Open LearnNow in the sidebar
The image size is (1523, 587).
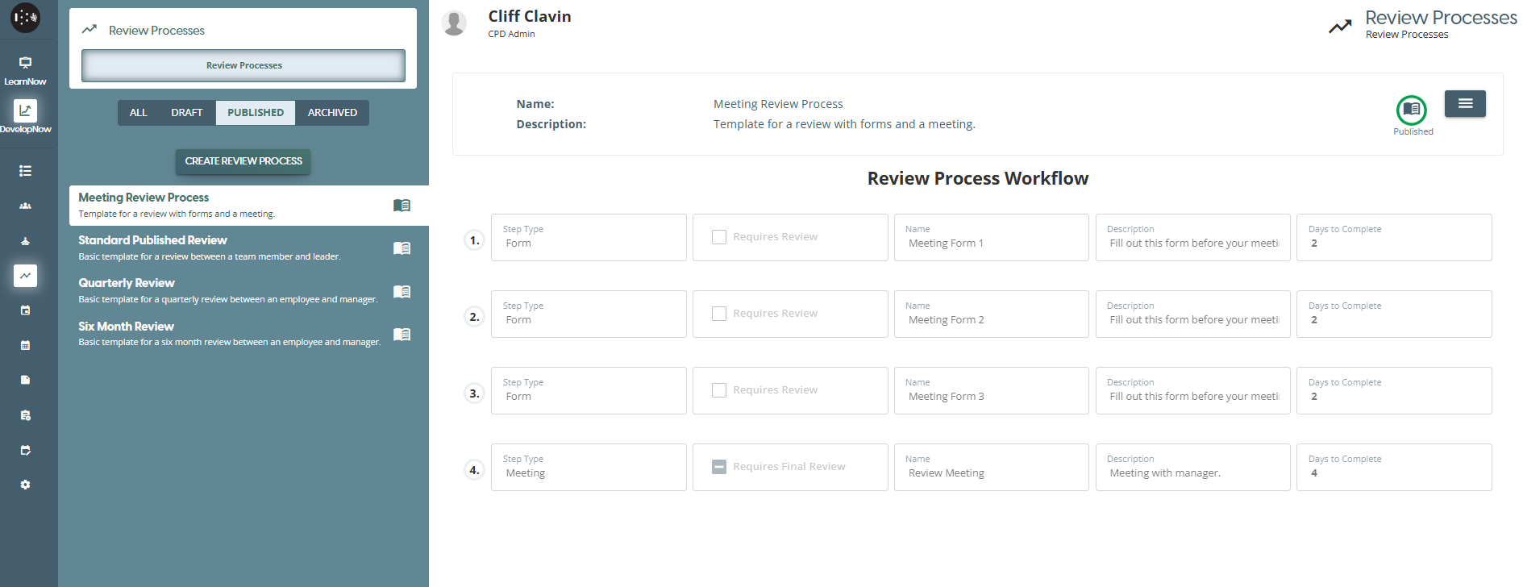[25, 69]
